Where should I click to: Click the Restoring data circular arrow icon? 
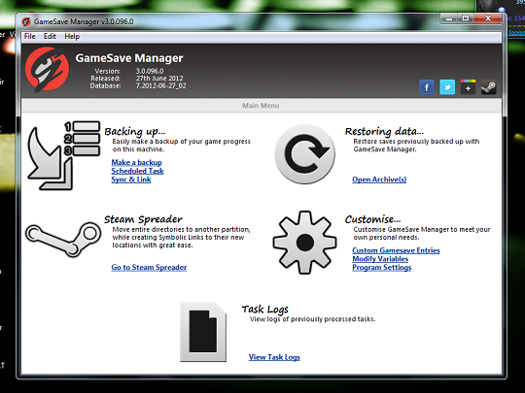pos(304,154)
